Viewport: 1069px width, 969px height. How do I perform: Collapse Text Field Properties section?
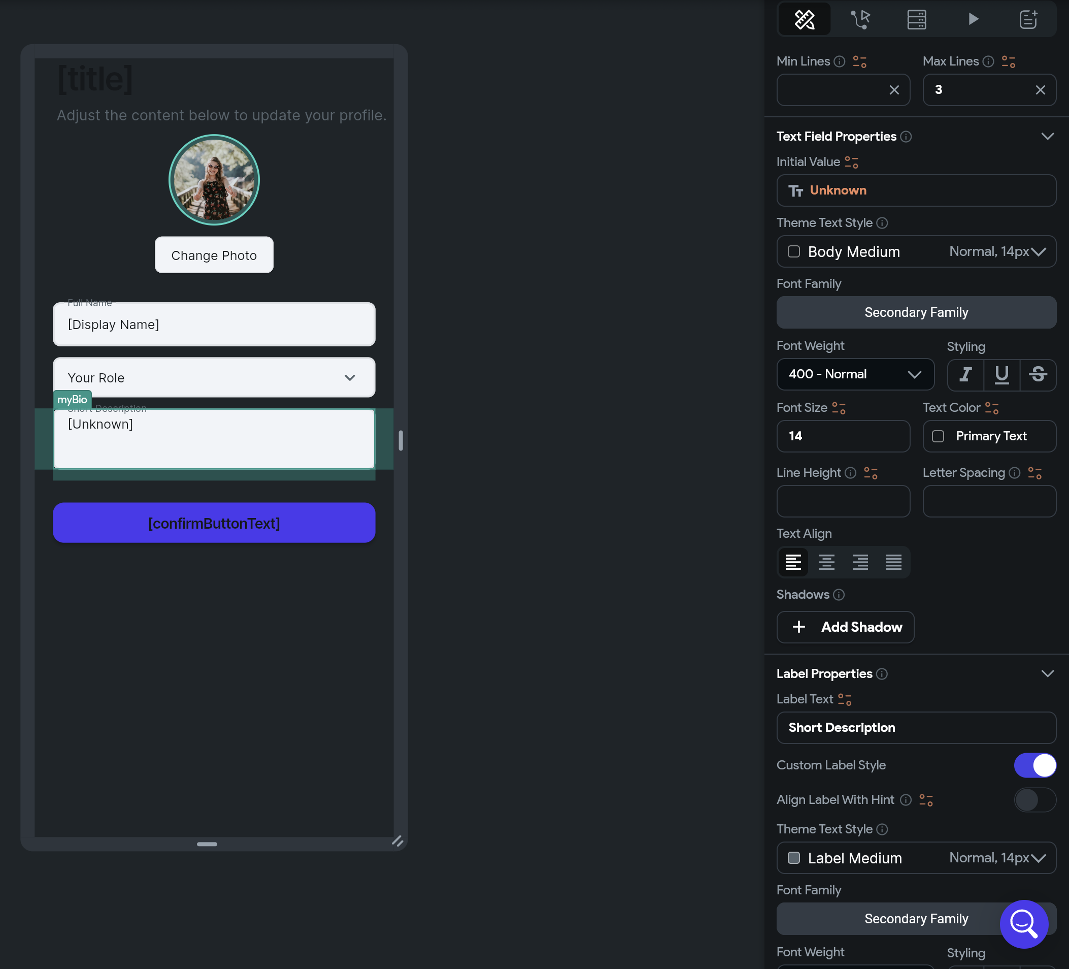[x=1047, y=137]
